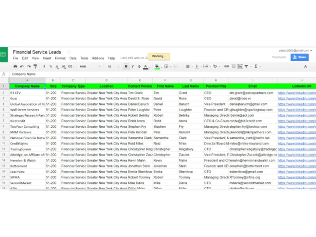The image size is (316, 237).
Task: Open the Data menu
Action: click(73, 58)
